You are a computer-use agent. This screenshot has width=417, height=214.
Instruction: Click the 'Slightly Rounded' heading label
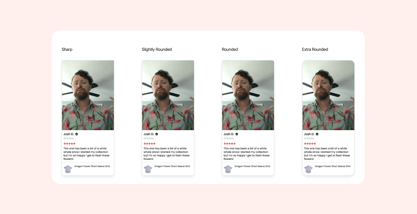point(157,49)
